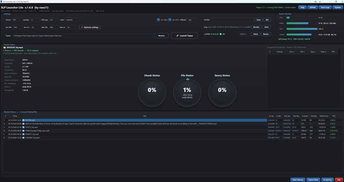
Task: Click the file icon for 233572_hq.mp4
Action: tap(24, 127)
